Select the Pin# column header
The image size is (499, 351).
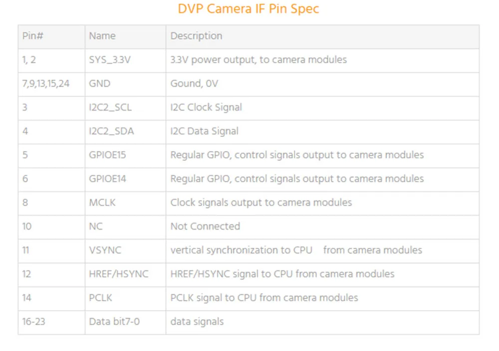pos(51,37)
